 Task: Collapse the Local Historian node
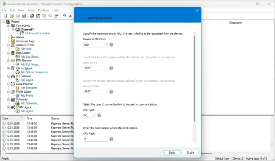8,84
